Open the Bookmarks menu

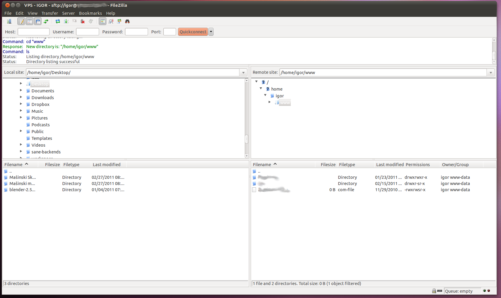(x=90, y=13)
